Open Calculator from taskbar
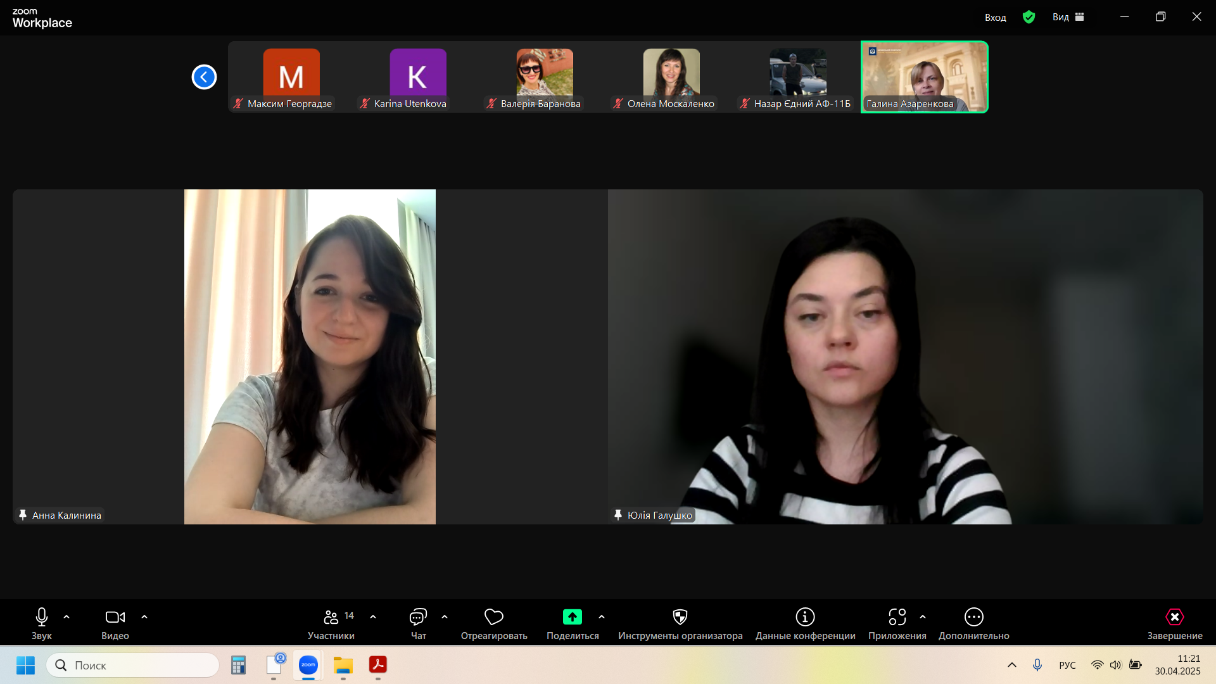Image resolution: width=1216 pixels, height=684 pixels. (x=238, y=665)
